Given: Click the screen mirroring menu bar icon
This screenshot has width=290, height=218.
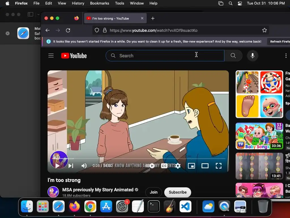Looking at the screenshot, I should [221, 3].
